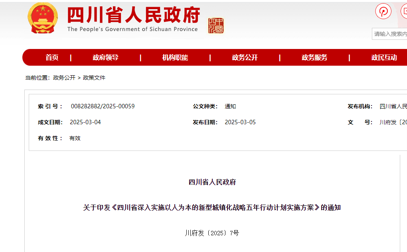Image resolution: width=407 pixels, height=252 pixels.
Task: Click the red China Sichuan seal stamp
Action: 216,26
